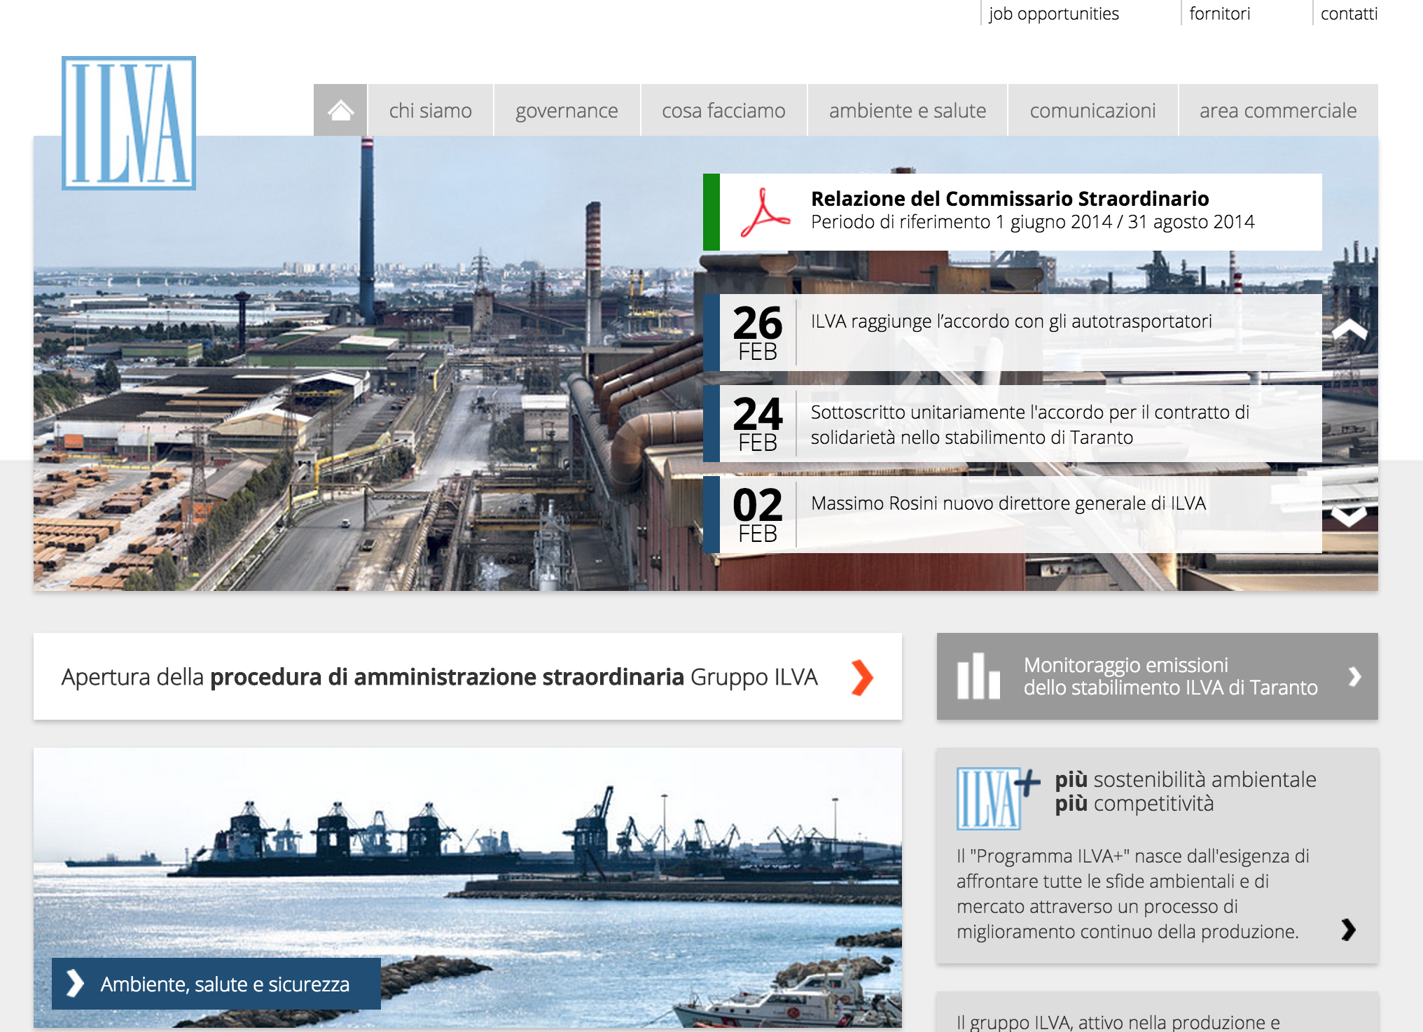1423x1032 pixels.
Task: Click the black arrow in Programma ILVA+ box
Action: pyautogui.click(x=1349, y=930)
